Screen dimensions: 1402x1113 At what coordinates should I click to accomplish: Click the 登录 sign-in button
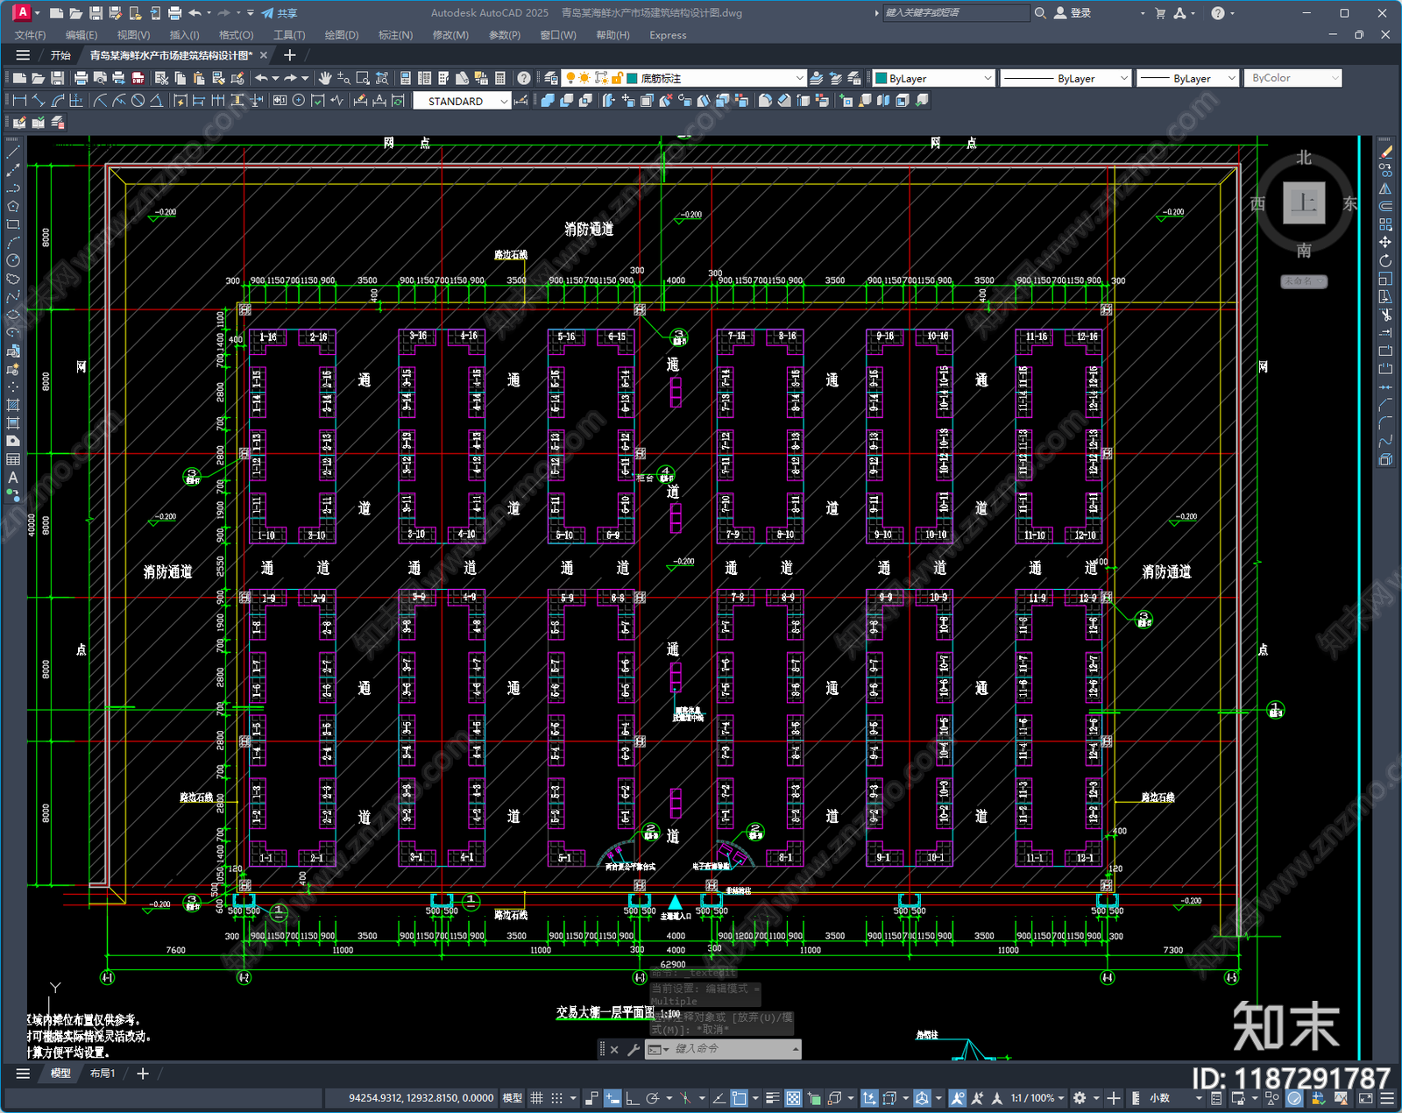coord(1073,13)
